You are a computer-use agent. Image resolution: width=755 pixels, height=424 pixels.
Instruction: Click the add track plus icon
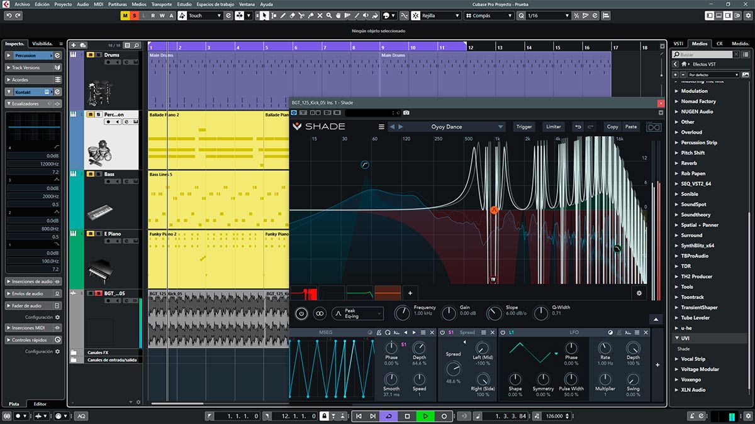(74, 45)
